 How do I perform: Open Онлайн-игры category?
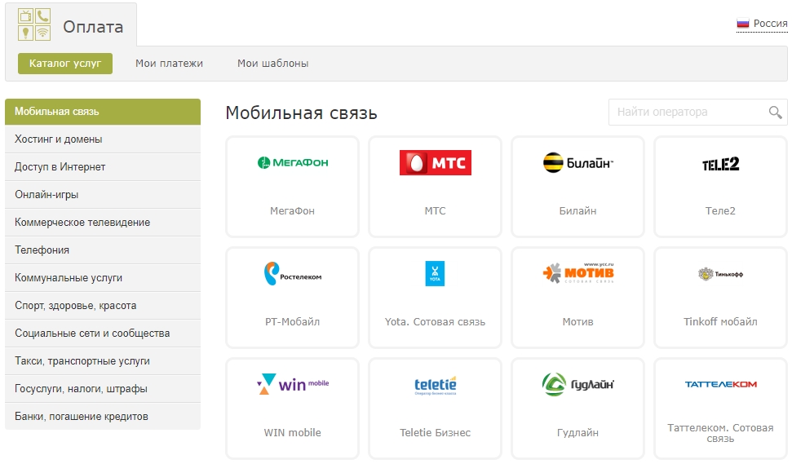(x=103, y=194)
